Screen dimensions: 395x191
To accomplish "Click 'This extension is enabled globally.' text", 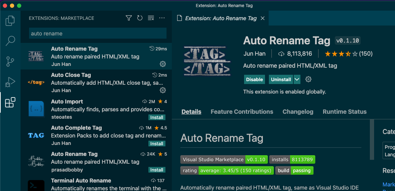I will [285, 92].
